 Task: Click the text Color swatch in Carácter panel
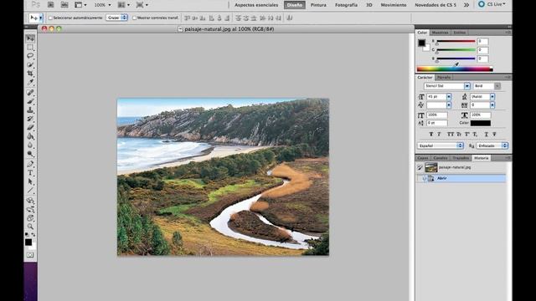tap(480, 123)
